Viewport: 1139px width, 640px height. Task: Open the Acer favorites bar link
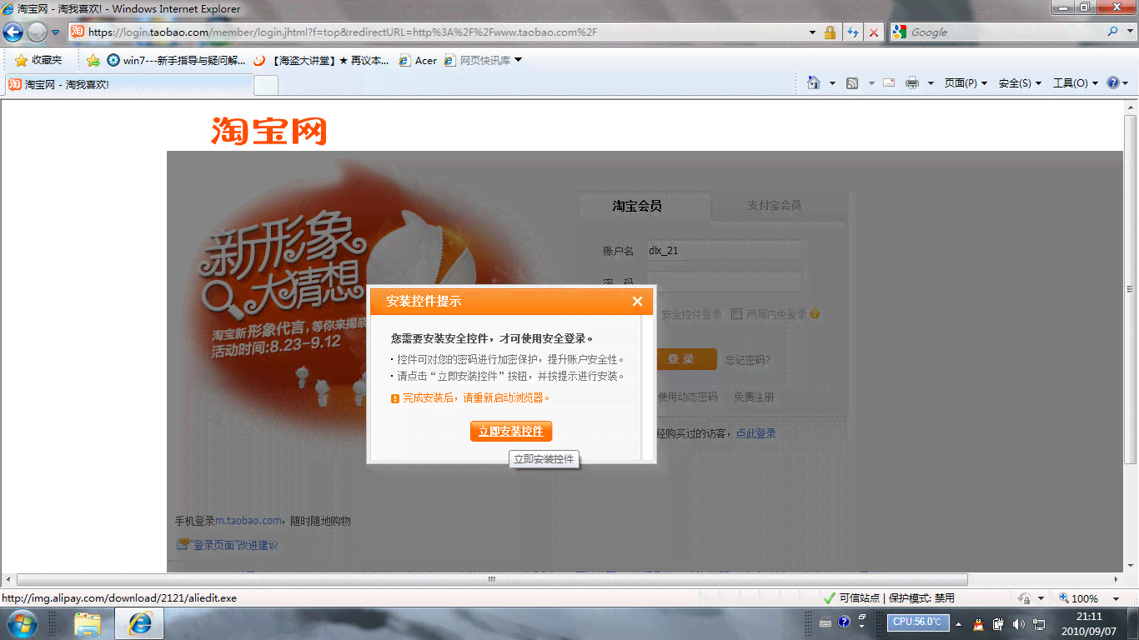[x=418, y=60]
